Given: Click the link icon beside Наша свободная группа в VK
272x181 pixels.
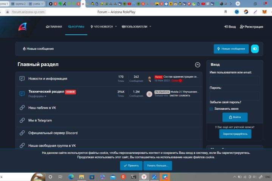Looking at the screenshot, I should [x=22, y=145].
